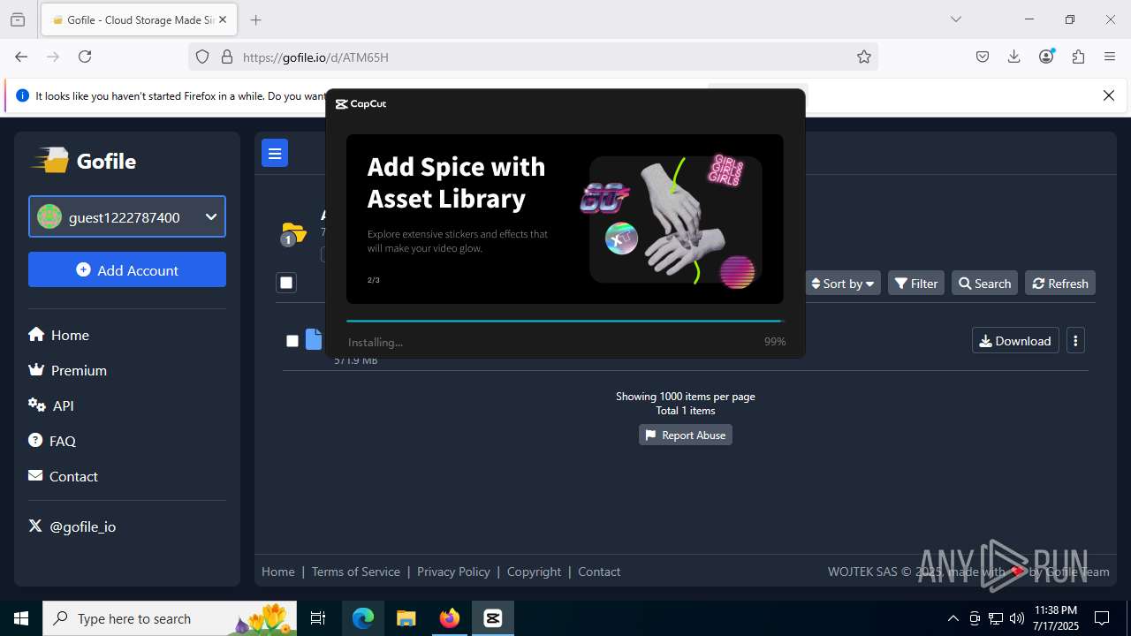Screen dimensions: 1131x636
Task: Click the Refresh button
Action: (x=1060, y=283)
